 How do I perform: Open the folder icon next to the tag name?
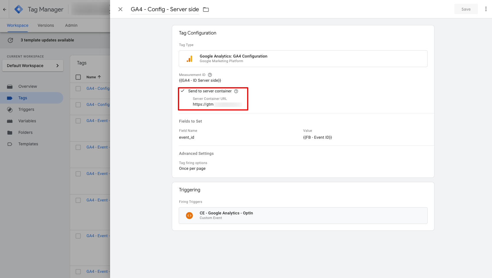206,9
